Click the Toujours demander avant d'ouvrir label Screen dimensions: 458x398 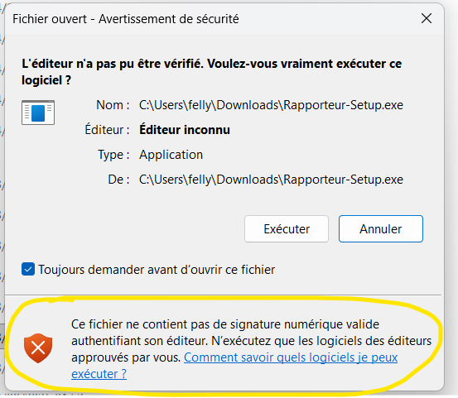(157, 270)
